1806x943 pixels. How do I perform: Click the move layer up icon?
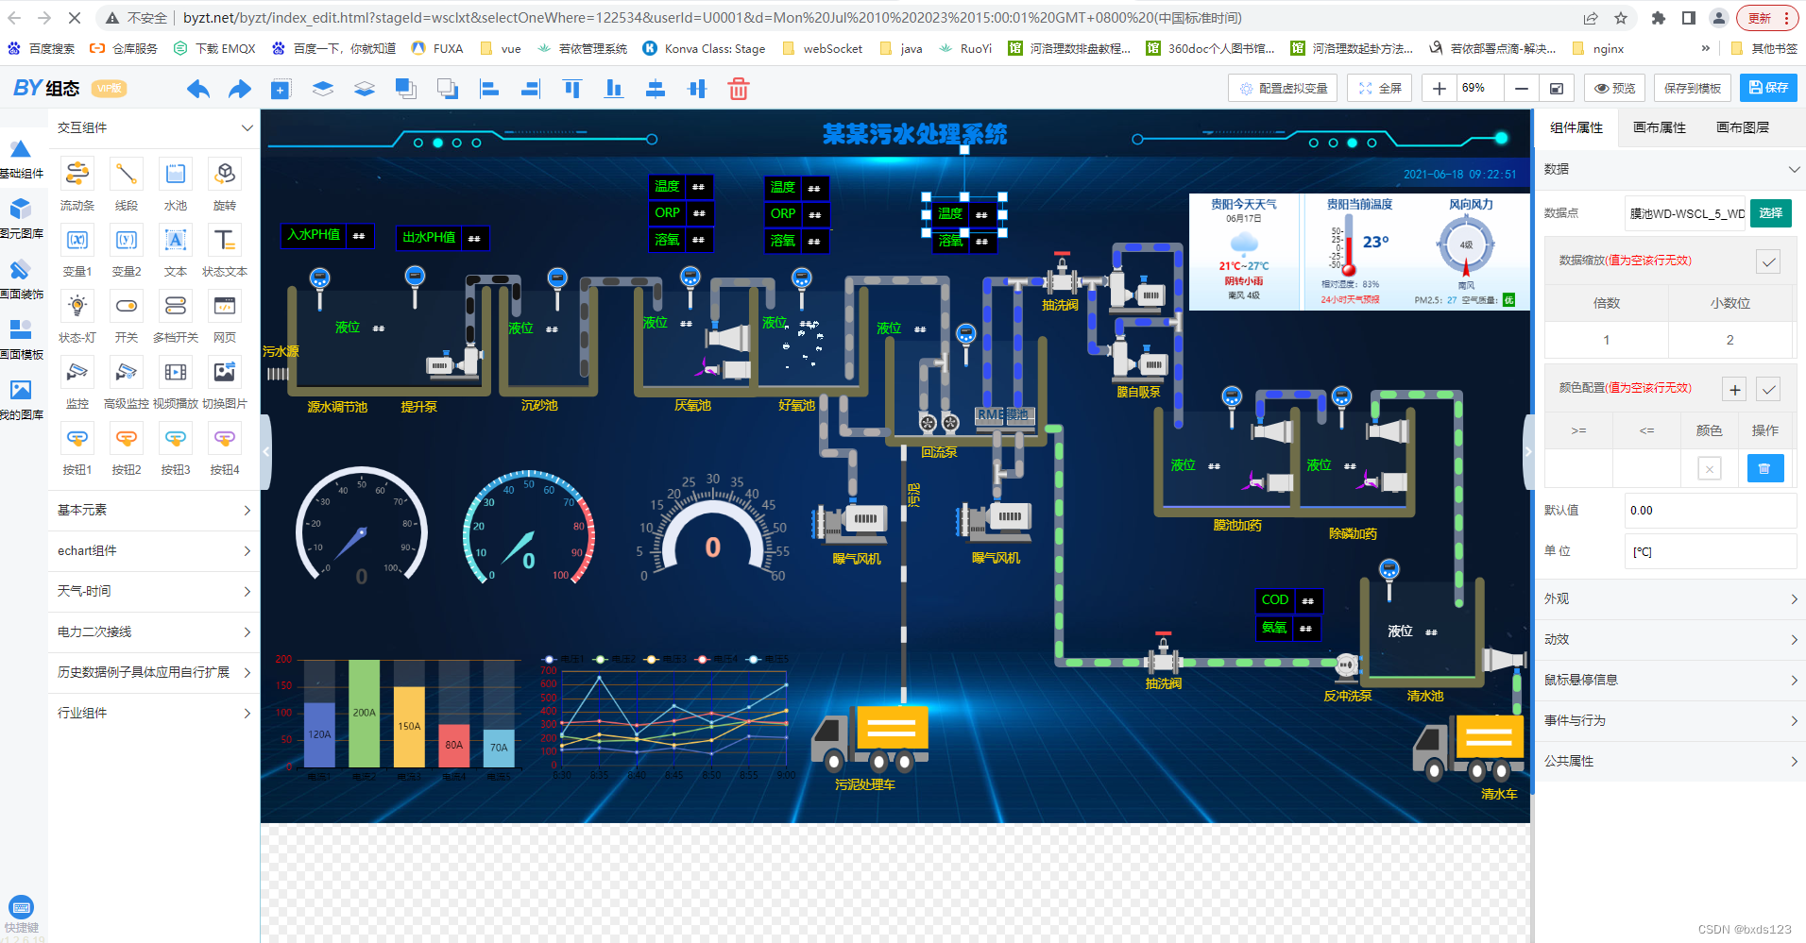click(323, 89)
